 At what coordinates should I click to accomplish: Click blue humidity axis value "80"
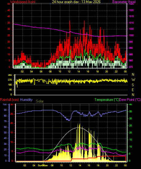5,116
